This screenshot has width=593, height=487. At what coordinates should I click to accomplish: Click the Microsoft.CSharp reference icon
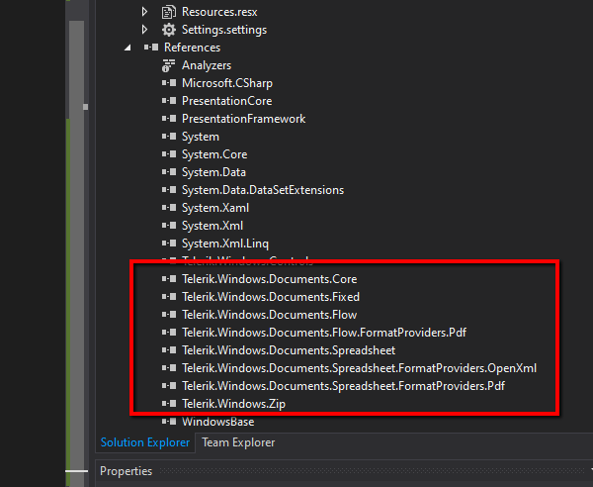coord(168,83)
